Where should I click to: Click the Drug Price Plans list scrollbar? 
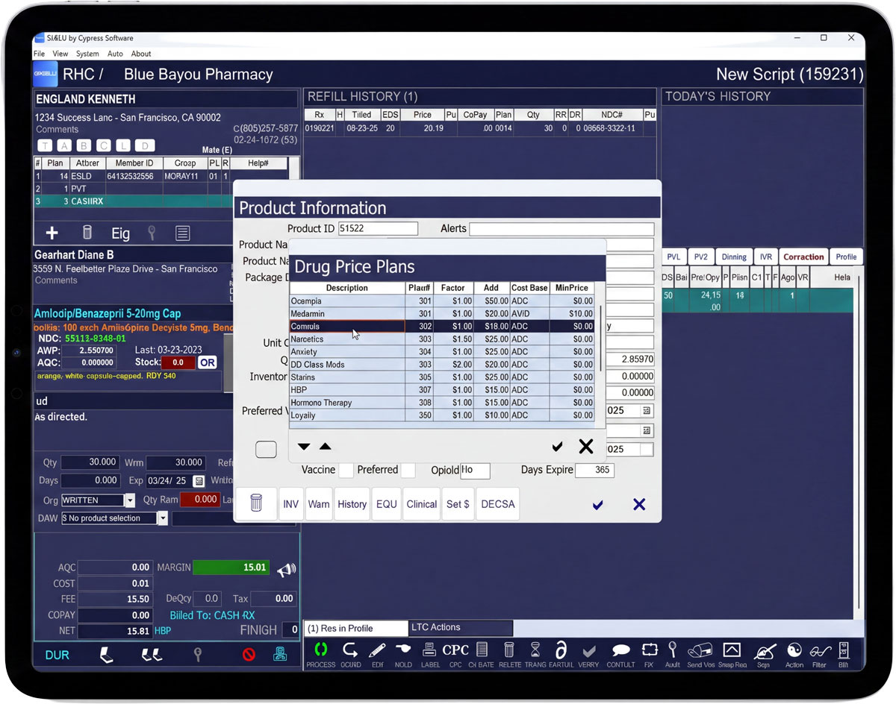click(x=600, y=336)
